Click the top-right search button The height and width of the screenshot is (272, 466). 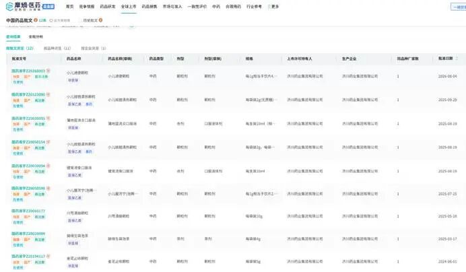459,7
